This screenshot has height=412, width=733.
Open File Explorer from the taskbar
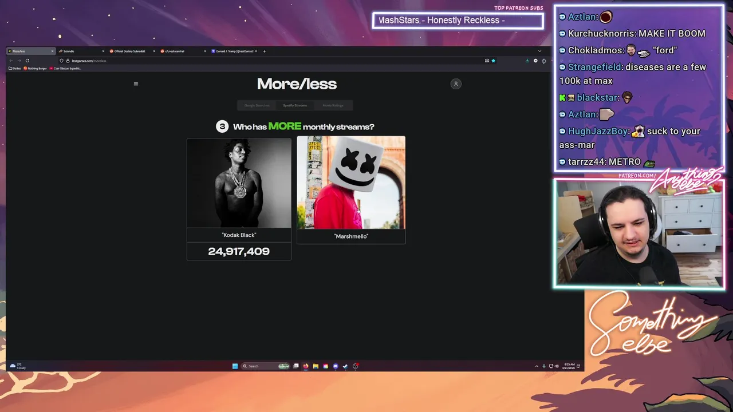tap(316, 366)
